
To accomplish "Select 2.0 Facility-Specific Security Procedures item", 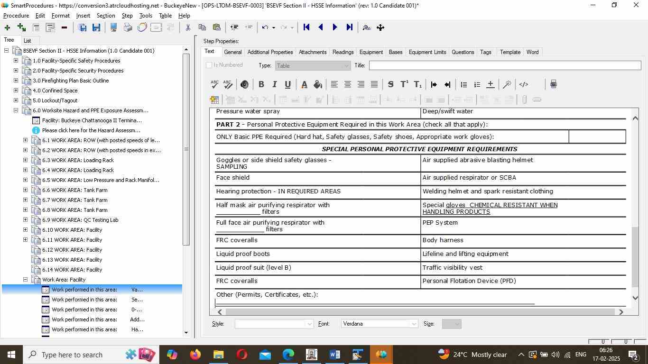I will coord(78,71).
